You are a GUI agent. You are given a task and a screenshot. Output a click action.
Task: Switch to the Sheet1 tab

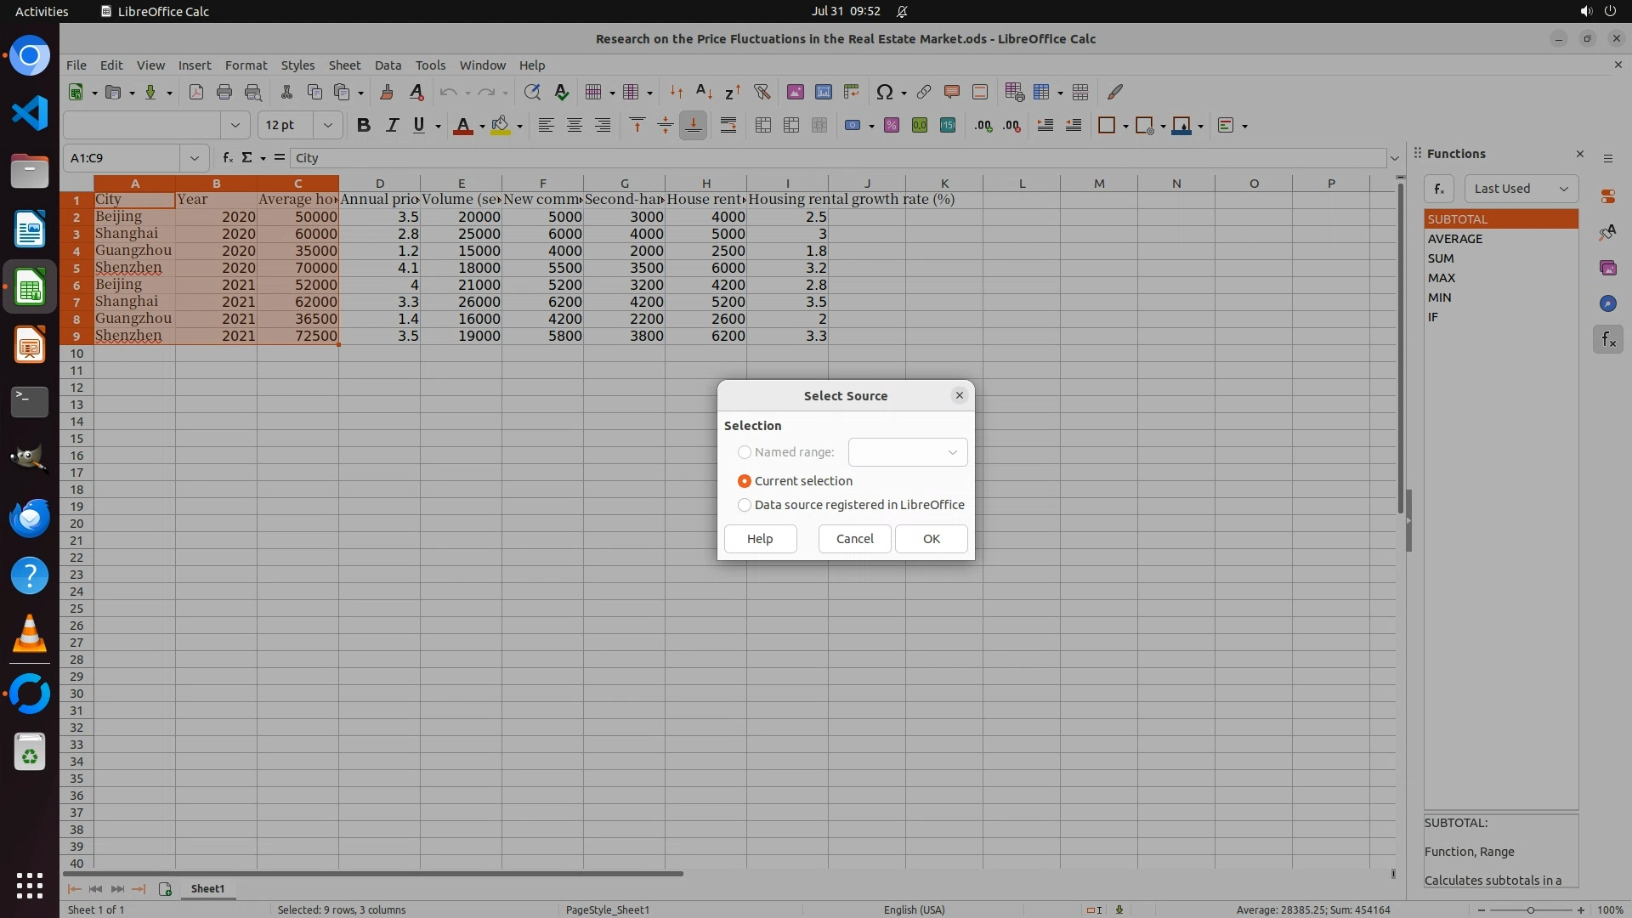pos(207,888)
